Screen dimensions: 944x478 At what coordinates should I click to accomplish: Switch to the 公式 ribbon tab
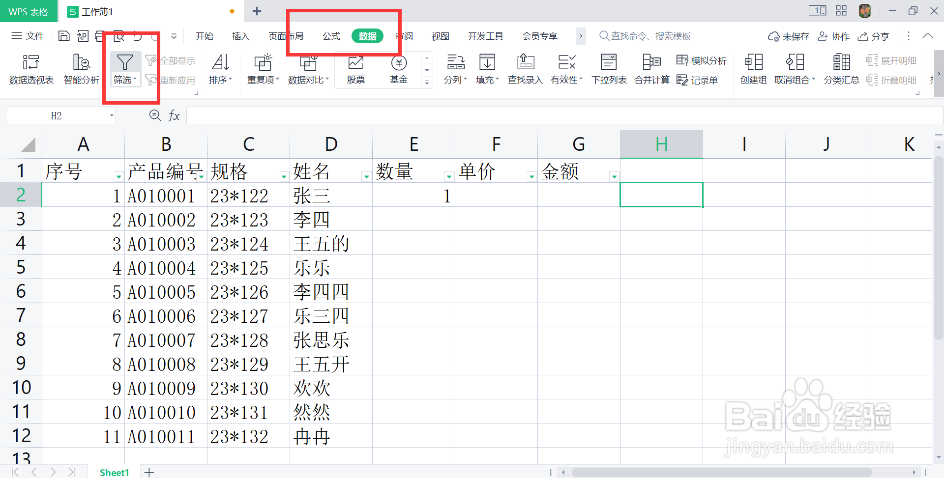click(330, 36)
